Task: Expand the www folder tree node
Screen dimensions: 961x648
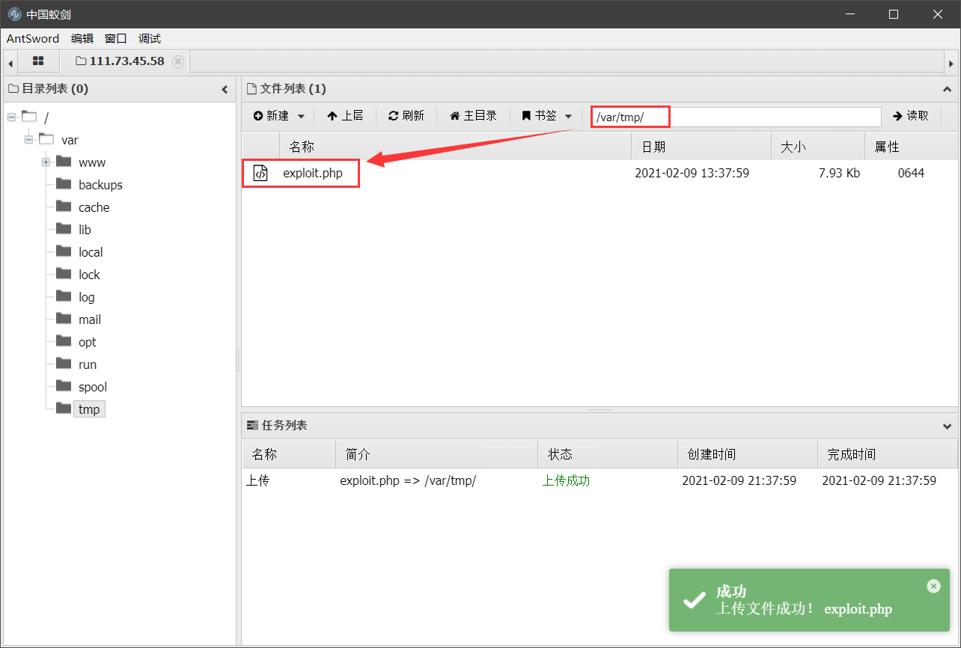Action: 46,162
